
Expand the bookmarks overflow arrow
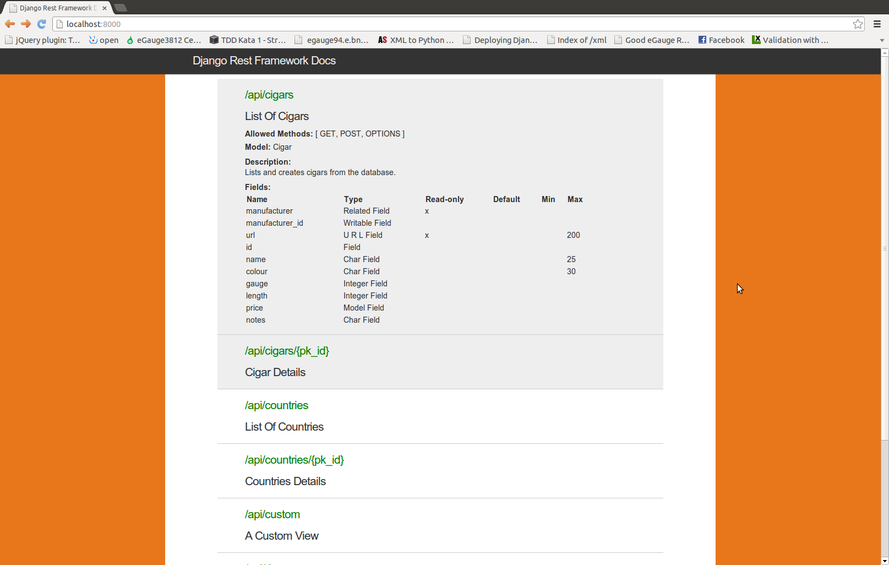(x=881, y=40)
